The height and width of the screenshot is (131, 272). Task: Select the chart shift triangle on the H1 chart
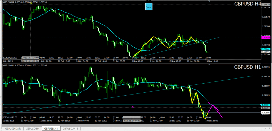209,65
